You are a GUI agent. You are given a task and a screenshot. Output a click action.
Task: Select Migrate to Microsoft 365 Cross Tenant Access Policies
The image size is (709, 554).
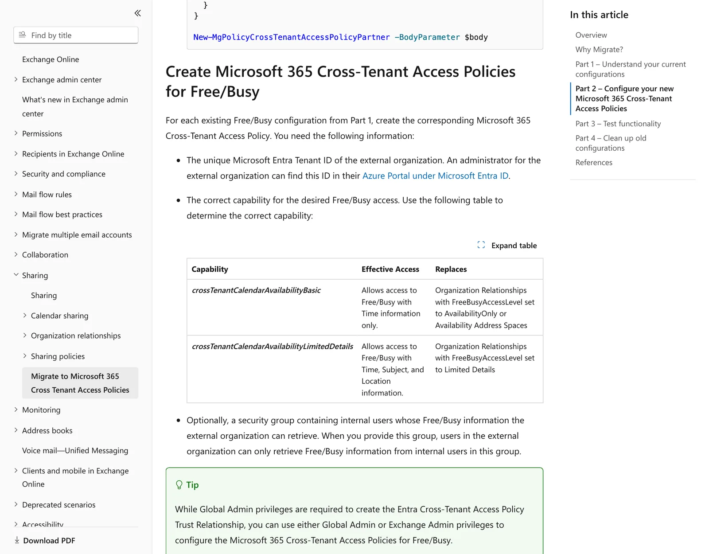tap(80, 383)
